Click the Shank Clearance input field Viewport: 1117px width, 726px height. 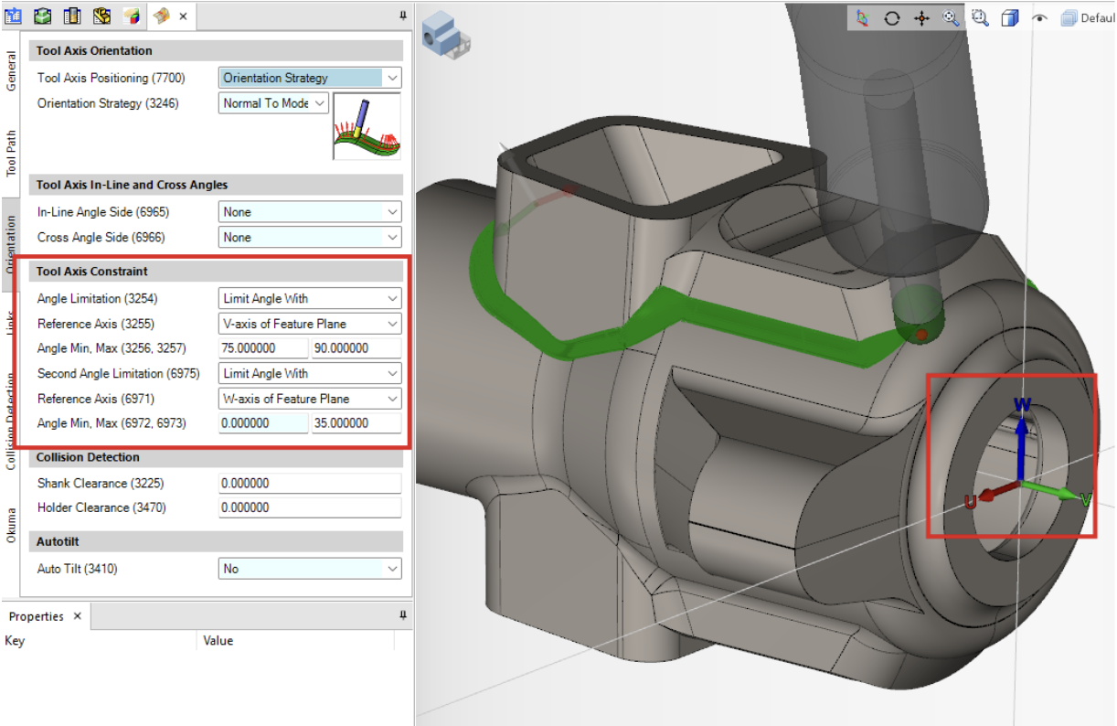[x=310, y=483]
